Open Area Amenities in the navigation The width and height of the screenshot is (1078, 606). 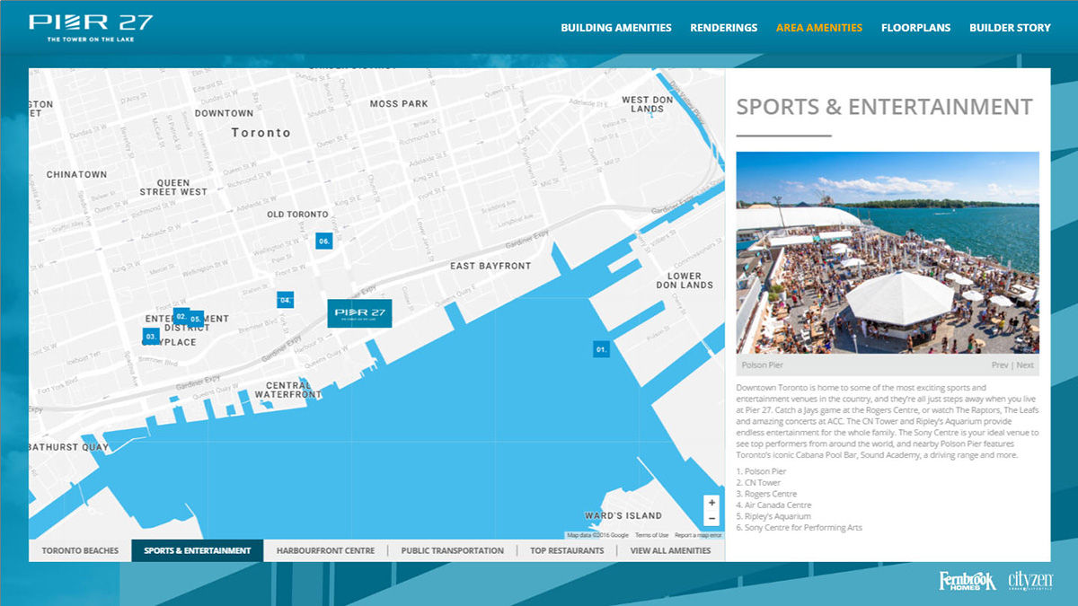click(x=819, y=28)
